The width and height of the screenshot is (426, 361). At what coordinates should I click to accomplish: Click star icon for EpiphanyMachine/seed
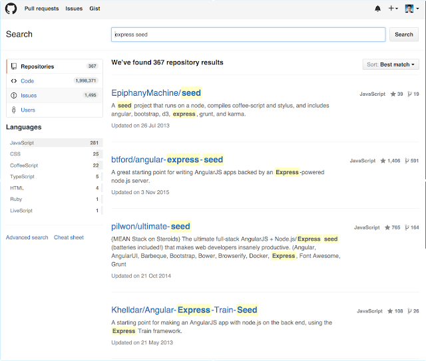point(393,94)
